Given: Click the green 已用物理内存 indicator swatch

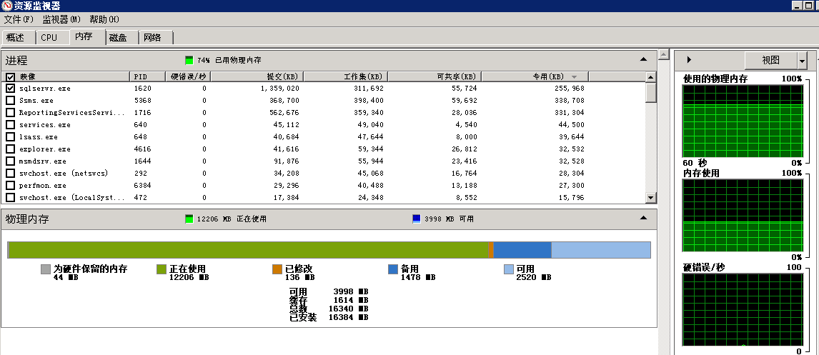Looking at the screenshot, I should pos(189,61).
